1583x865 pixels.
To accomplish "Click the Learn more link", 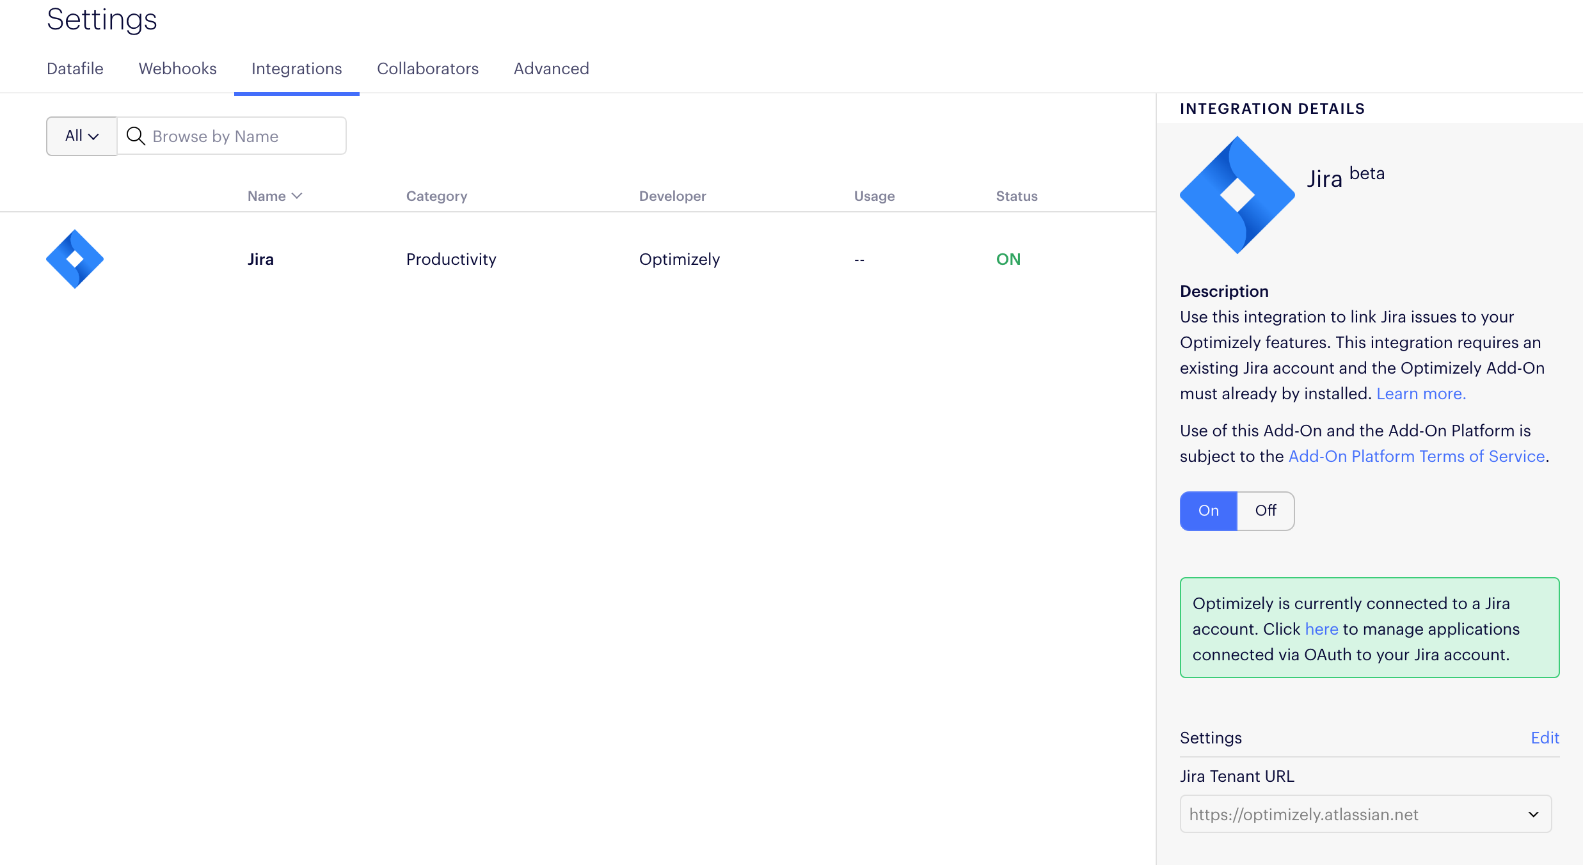I will coord(1420,393).
